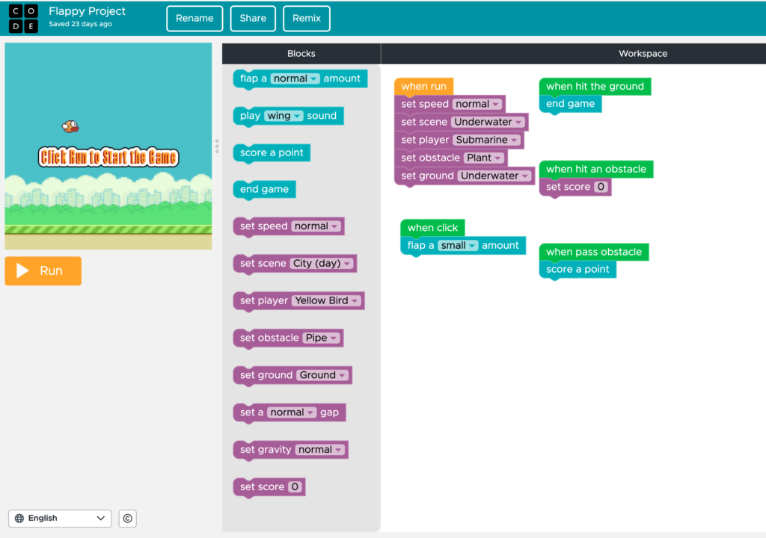This screenshot has width=766, height=538.
Task: Click the Share button
Action: pyautogui.click(x=253, y=19)
